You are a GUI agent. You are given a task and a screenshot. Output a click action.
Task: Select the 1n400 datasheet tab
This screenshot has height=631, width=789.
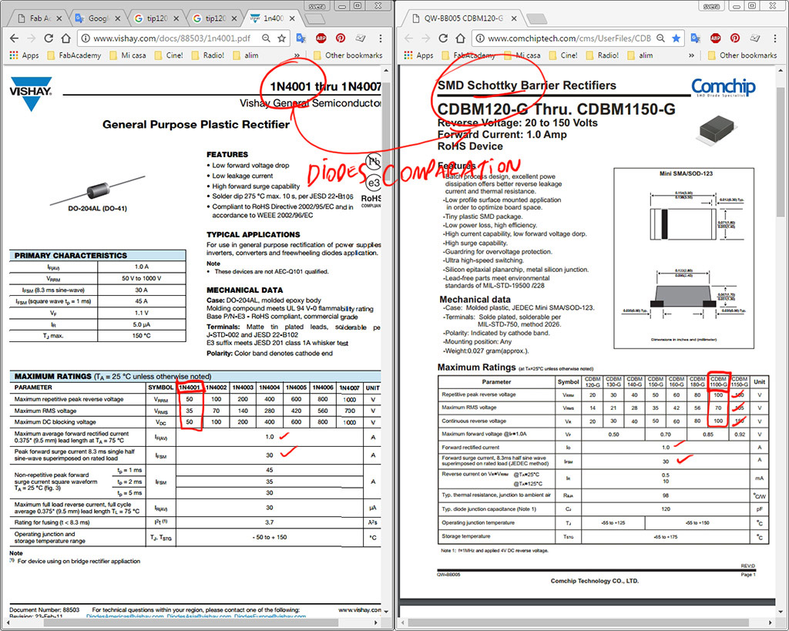(x=274, y=18)
